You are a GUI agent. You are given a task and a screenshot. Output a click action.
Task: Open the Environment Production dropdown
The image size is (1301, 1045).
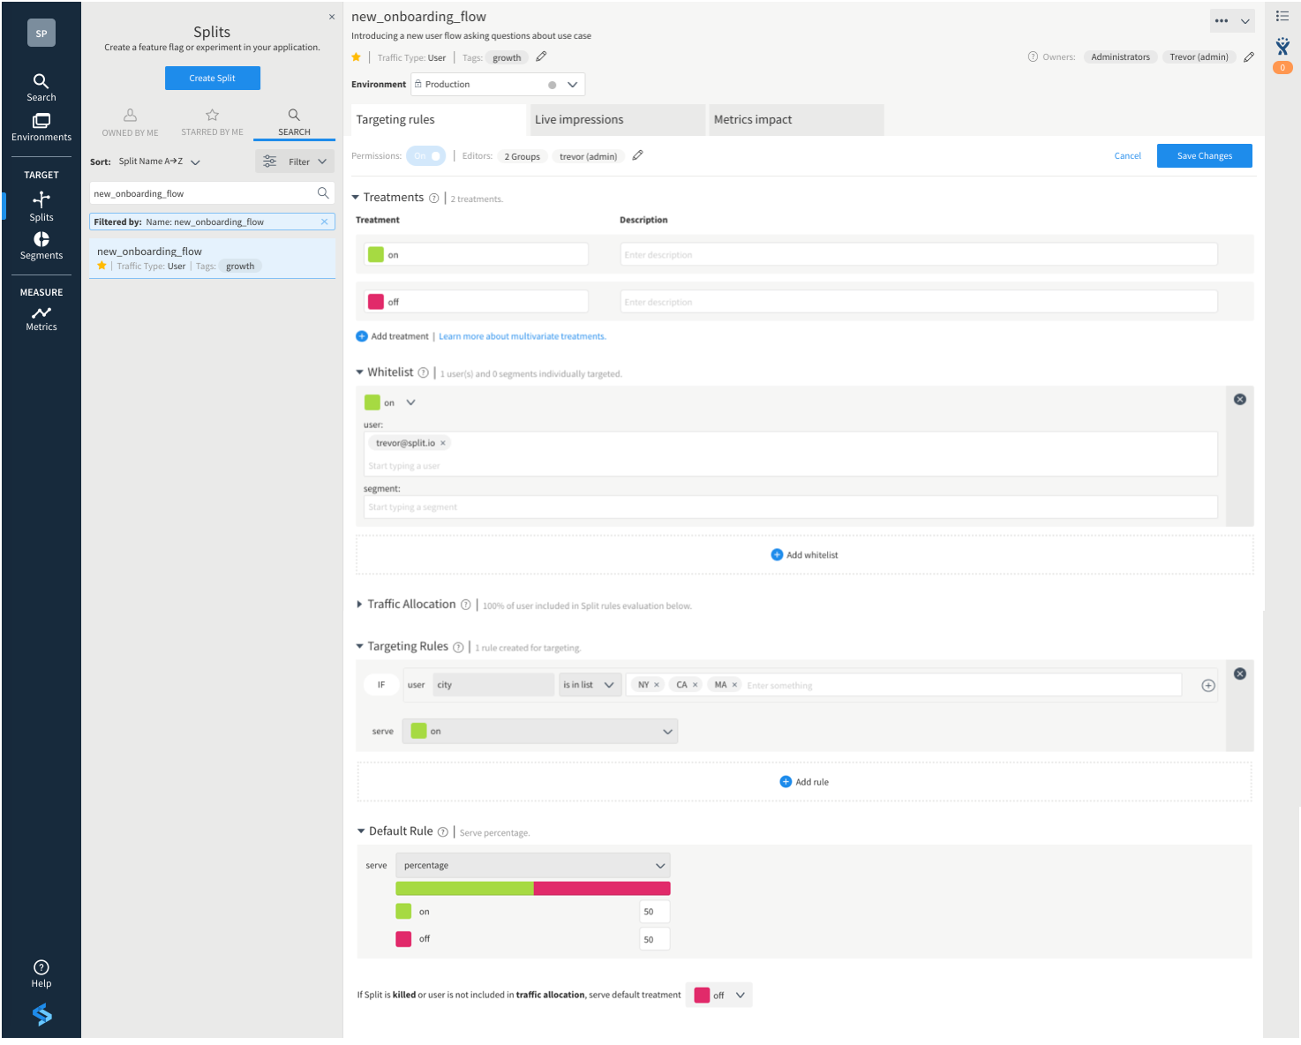click(497, 85)
